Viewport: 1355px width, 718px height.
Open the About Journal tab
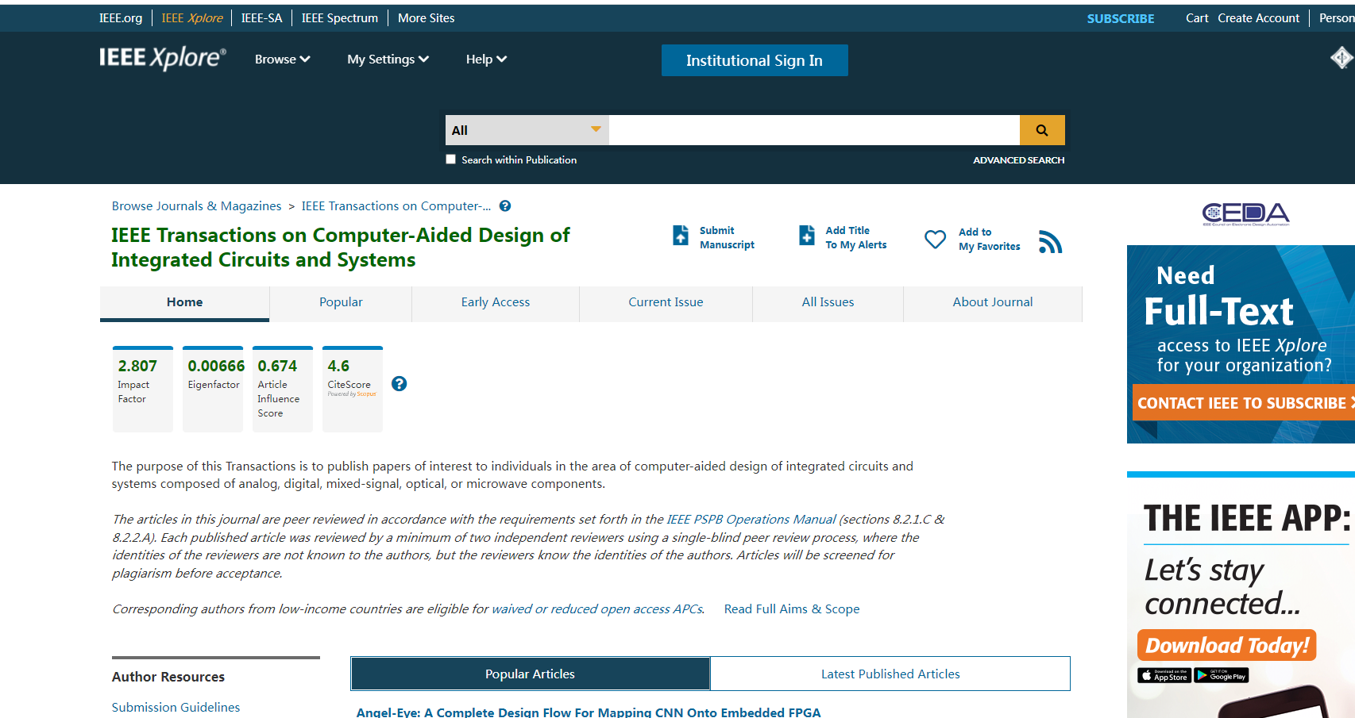point(993,302)
